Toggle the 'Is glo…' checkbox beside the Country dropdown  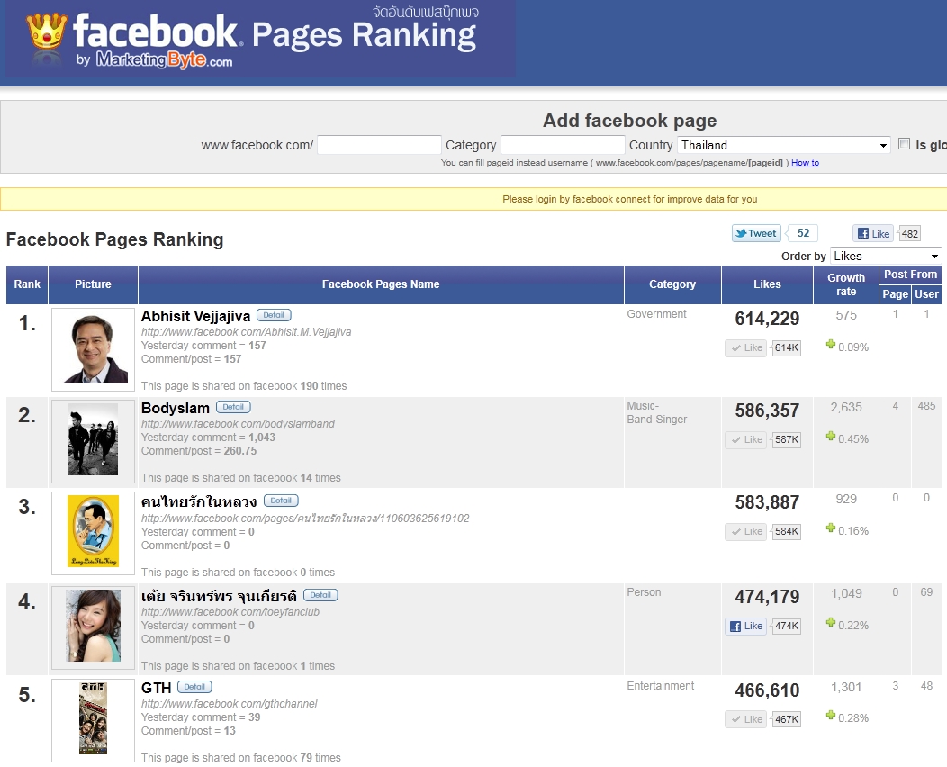[904, 144]
